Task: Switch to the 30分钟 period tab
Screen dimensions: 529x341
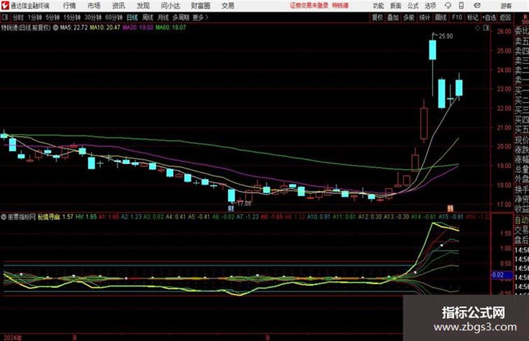Action: point(93,17)
